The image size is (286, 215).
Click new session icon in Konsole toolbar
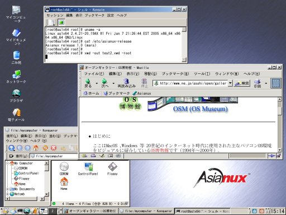coord(51,22)
